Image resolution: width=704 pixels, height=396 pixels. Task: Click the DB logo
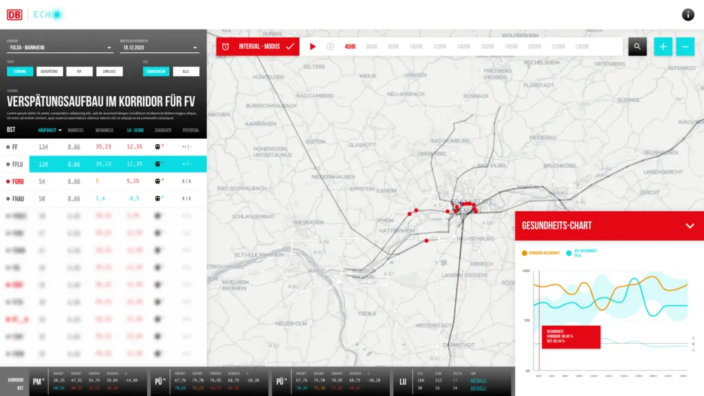pyautogui.click(x=14, y=15)
